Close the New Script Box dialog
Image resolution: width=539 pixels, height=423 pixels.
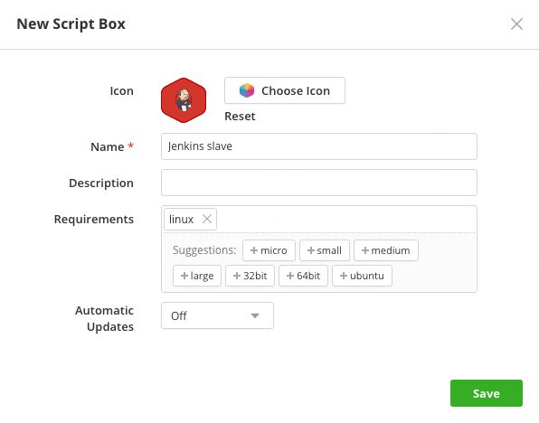coord(516,24)
